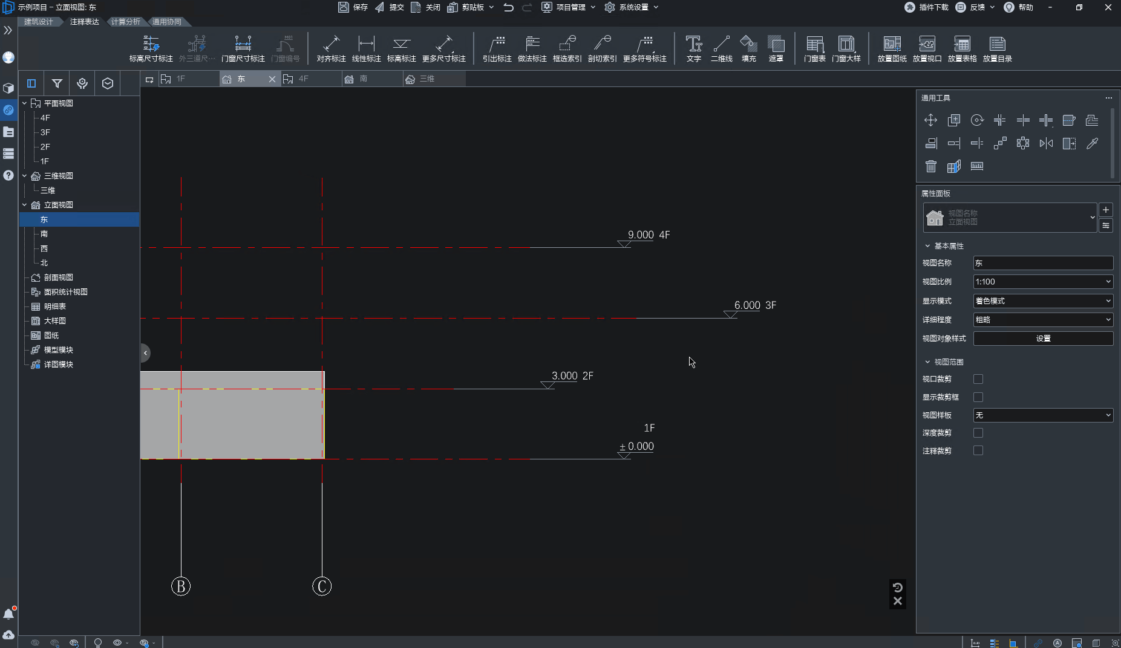The width and height of the screenshot is (1121, 648).
Task: Toggle the 显示裁剪框 checkbox
Action: click(x=978, y=397)
